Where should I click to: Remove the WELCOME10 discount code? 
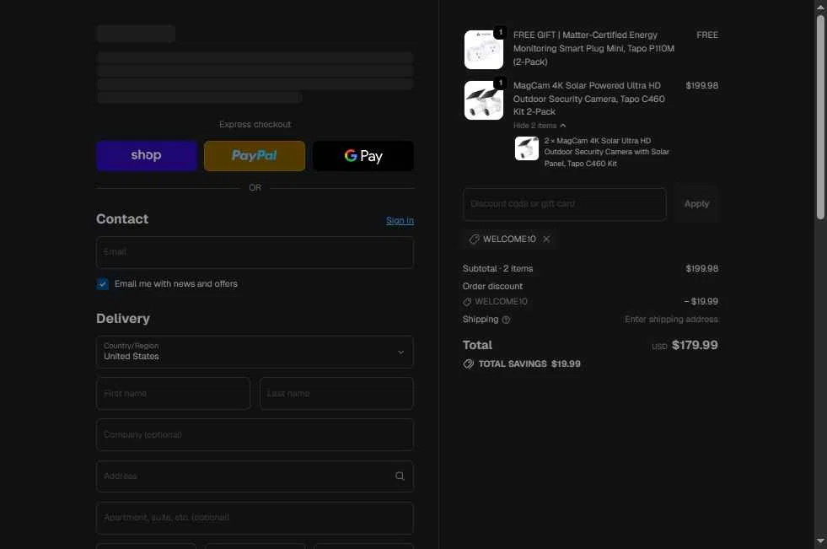pyautogui.click(x=546, y=239)
